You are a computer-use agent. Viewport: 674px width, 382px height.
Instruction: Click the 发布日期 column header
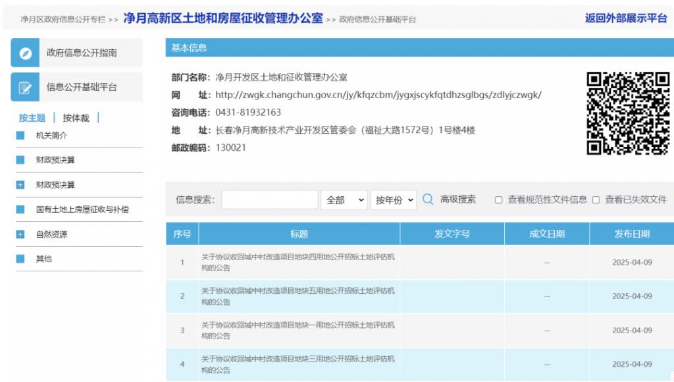click(x=632, y=234)
